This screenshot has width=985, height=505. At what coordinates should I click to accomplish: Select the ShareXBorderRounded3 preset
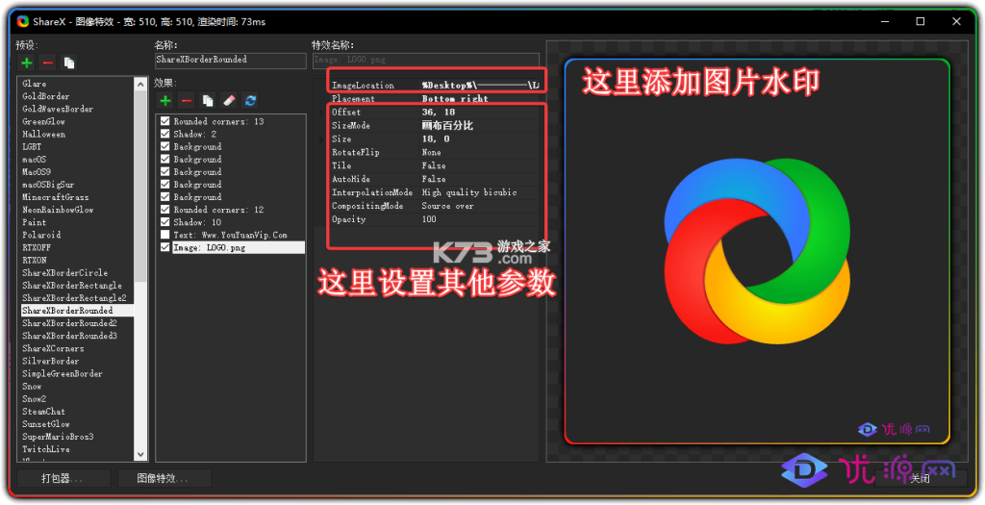click(x=69, y=336)
